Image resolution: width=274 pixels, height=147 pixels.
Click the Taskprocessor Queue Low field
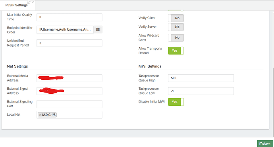point(201,91)
